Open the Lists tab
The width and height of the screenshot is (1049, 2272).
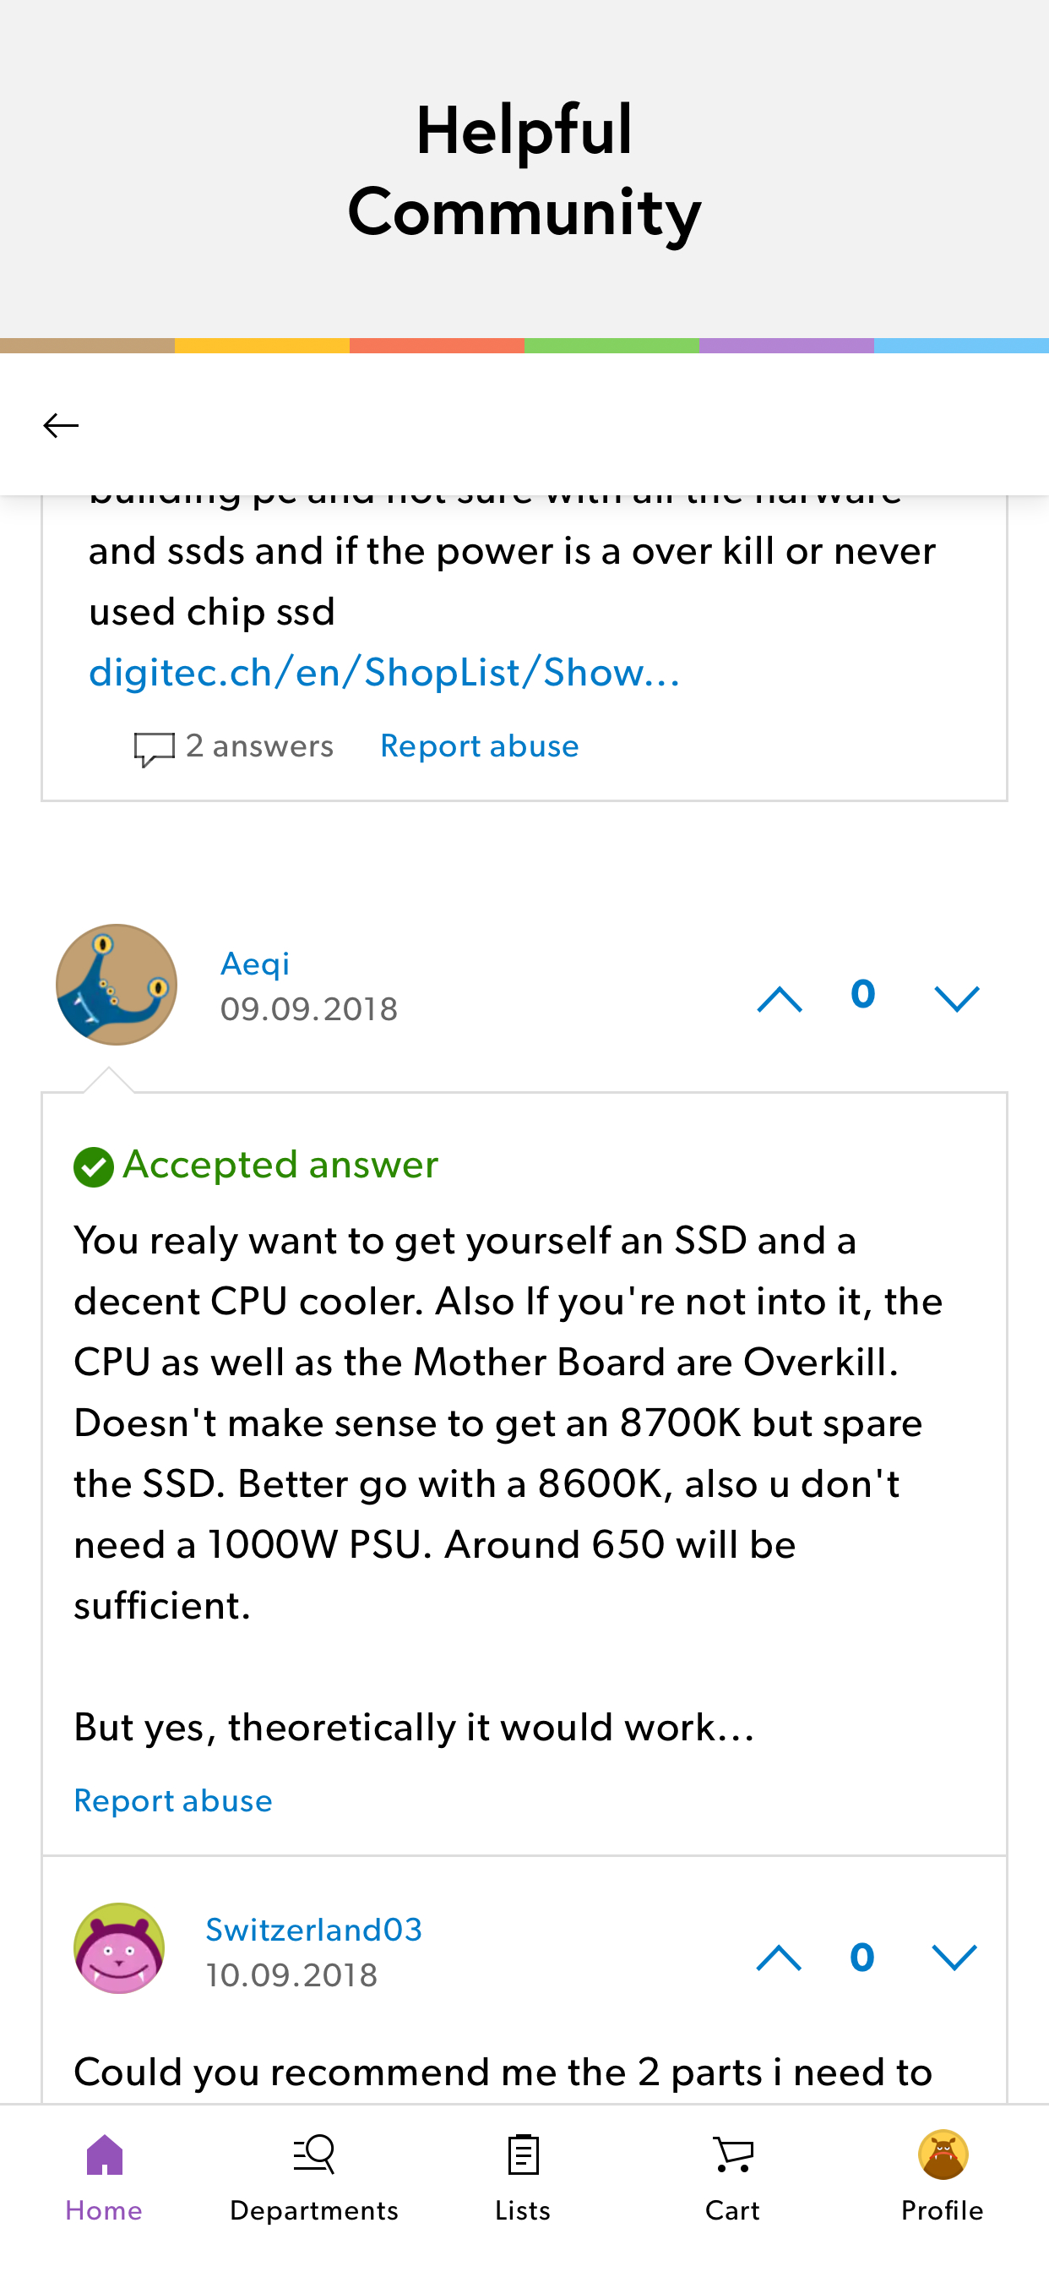click(x=523, y=2177)
